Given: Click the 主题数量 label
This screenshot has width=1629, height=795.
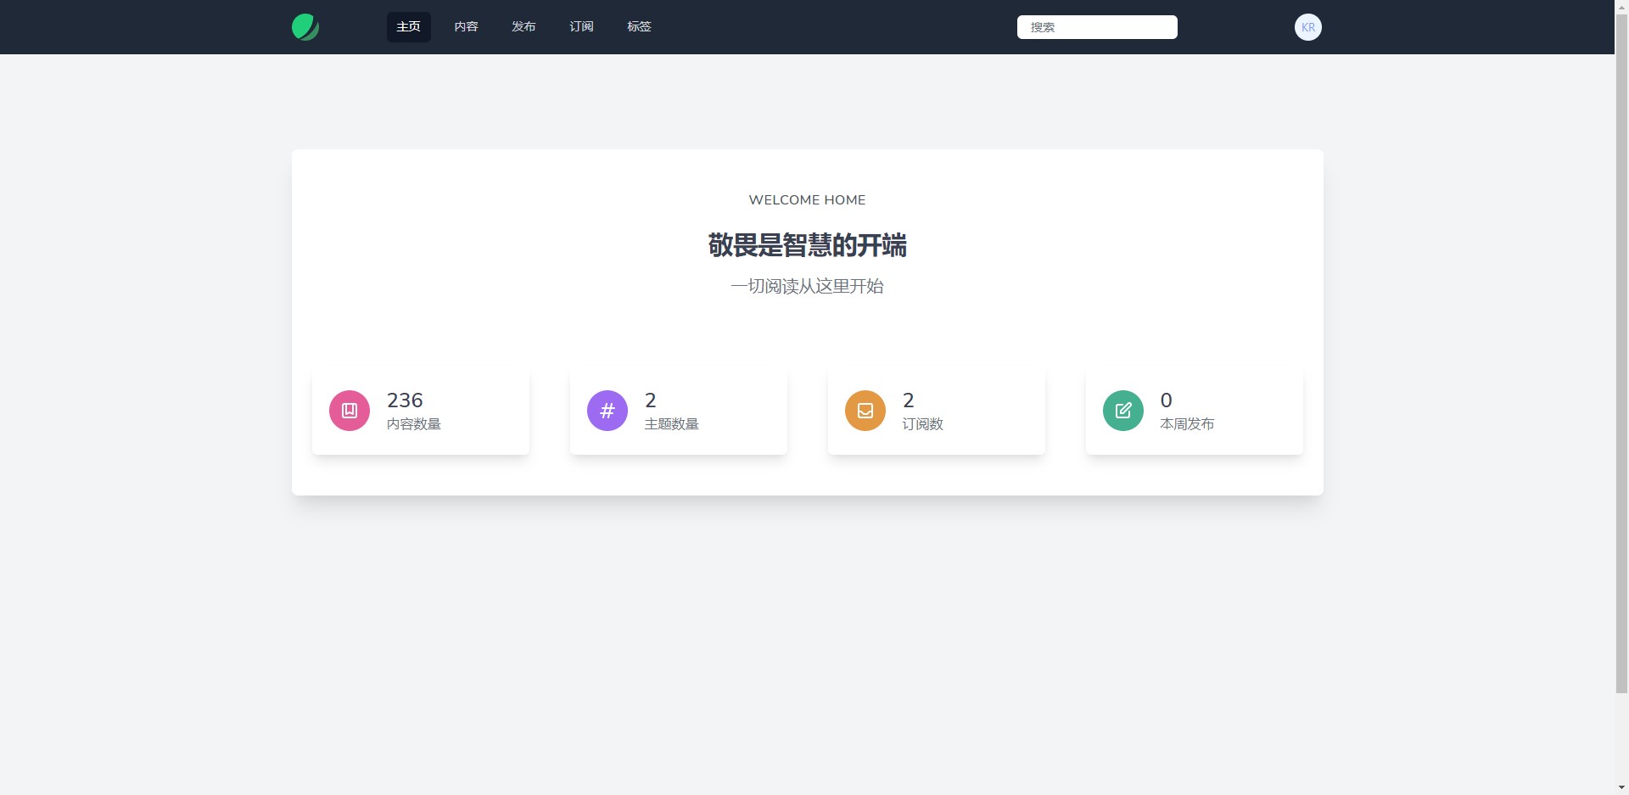Looking at the screenshot, I should click(x=672, y=424).
